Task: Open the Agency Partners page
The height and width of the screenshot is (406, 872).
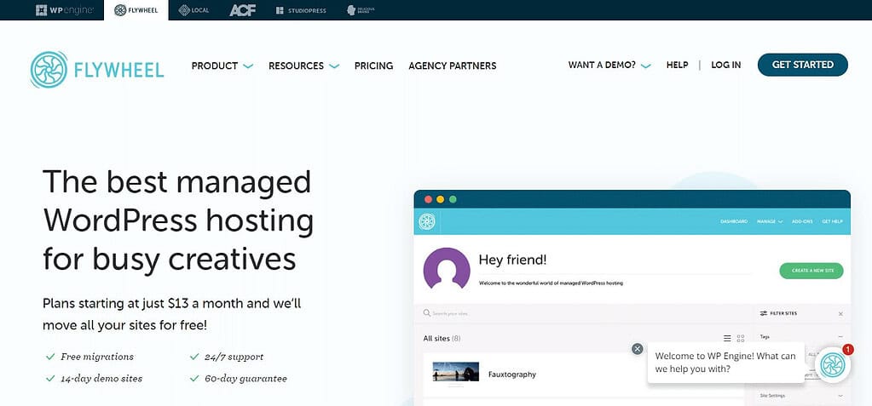Action: pyautogui.click(x=452, y=66)
